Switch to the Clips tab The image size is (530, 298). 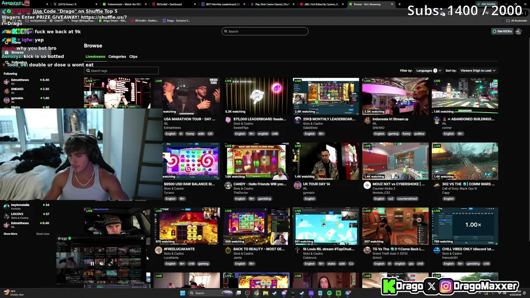(133, 57)
